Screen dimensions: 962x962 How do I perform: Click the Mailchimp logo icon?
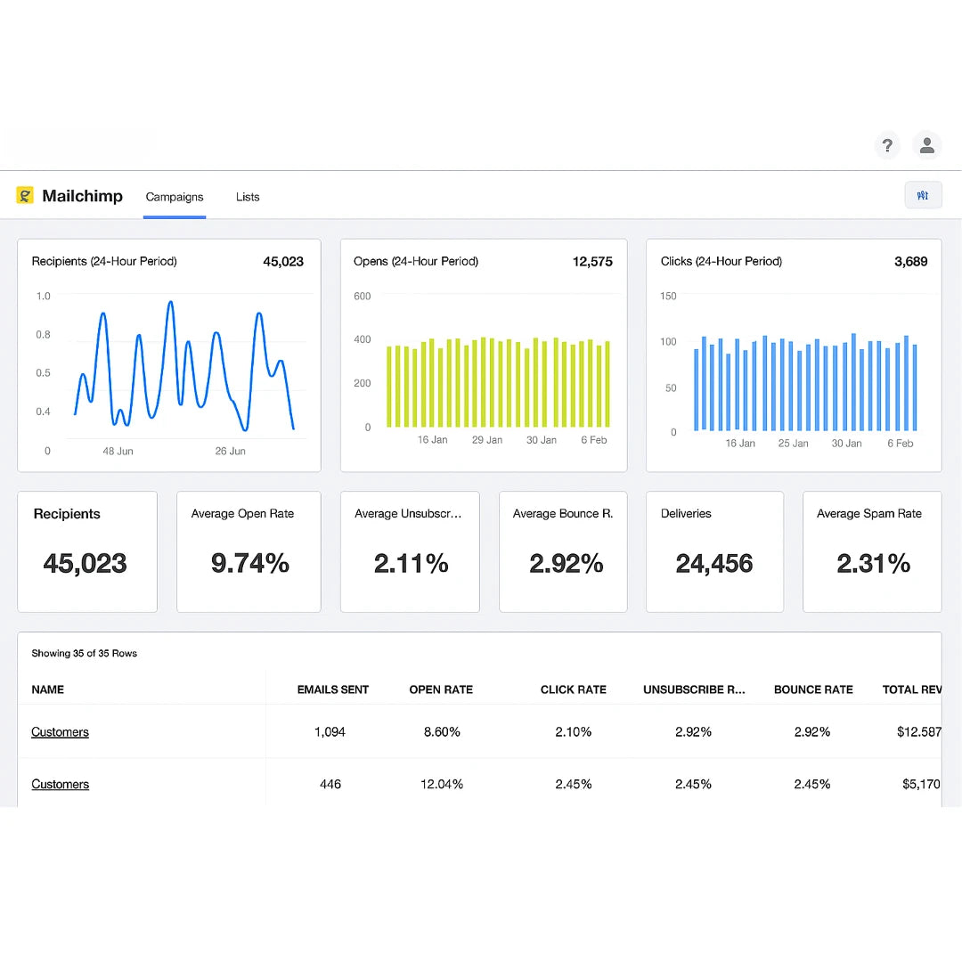click(25, 196)
